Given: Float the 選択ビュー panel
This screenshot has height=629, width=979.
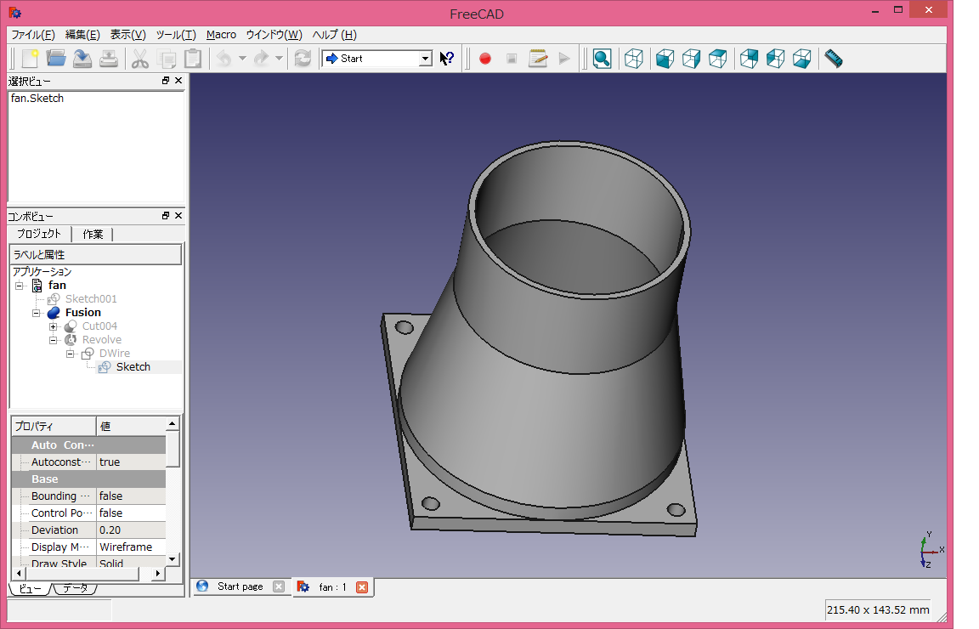Looking at the screenshot, I should (166, 81).
